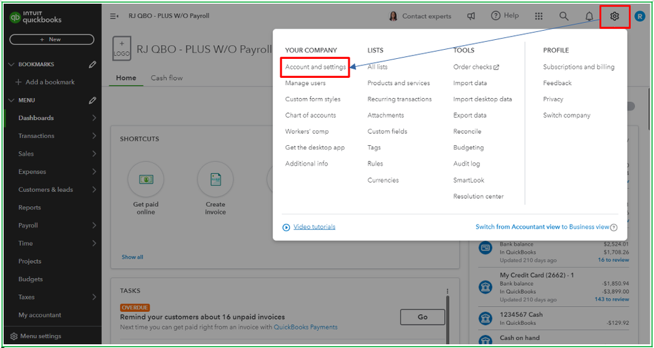Open the Settings gear icon
Viewport: 654px width, 348px height.
[x=614, y=16]
